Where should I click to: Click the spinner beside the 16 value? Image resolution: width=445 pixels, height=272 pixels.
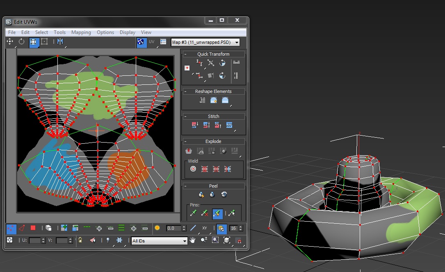[241, 228]
